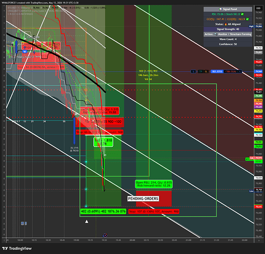Click the High price tag on scale
The height and width of the screenshot is (254, 265).
tap(251, 26)
